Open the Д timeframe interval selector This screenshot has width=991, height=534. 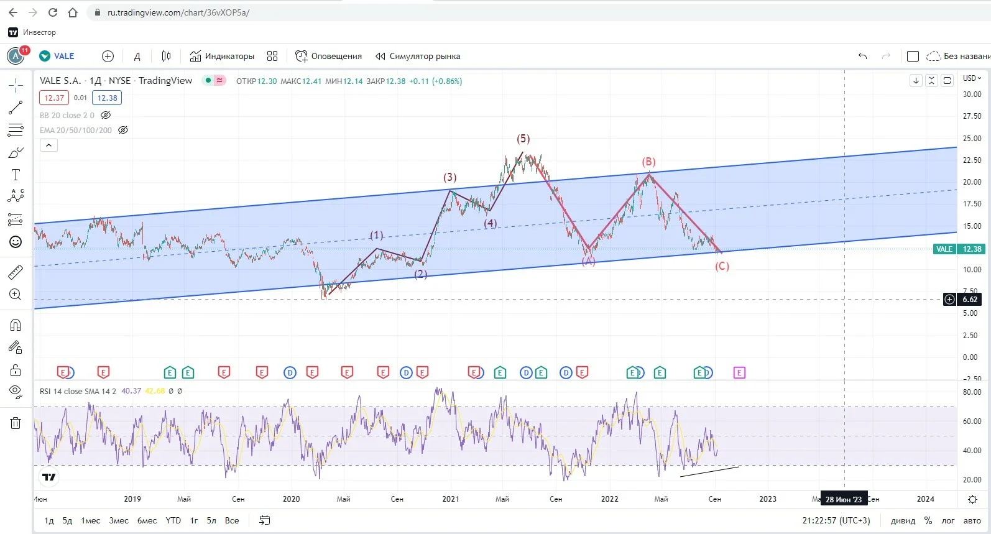[x=137, y=56]
